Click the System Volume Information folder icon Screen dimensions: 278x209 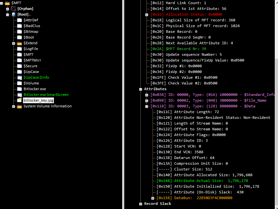pyautogui.click(x=19, y=106)
